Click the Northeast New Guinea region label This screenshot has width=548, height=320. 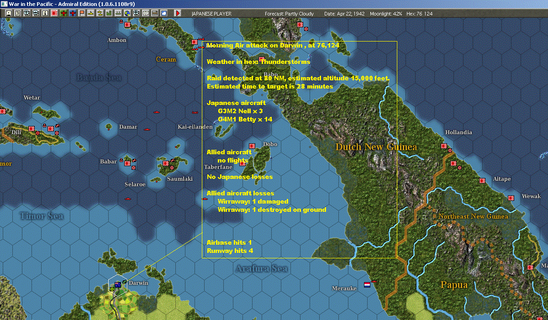point(473,216)
